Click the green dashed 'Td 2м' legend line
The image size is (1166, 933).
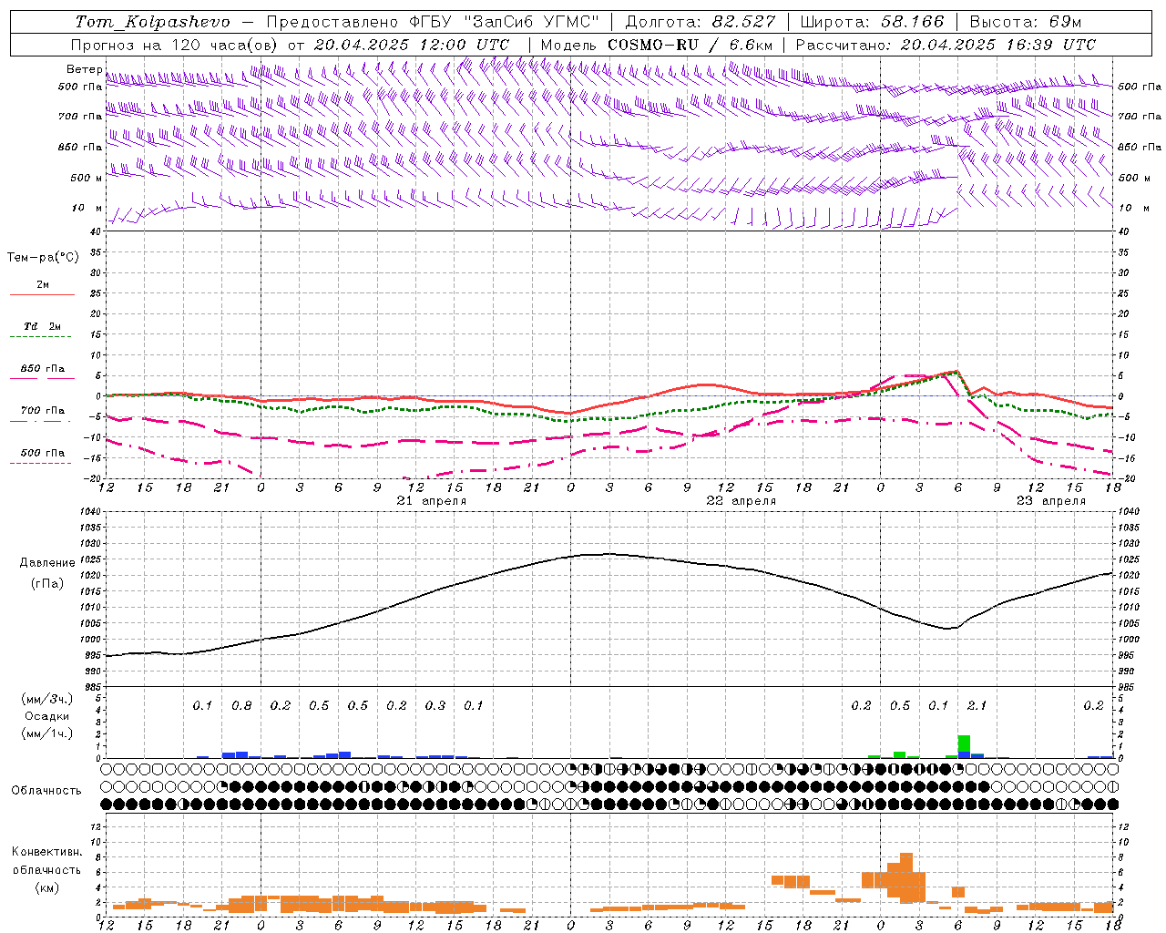pos(42,337)
